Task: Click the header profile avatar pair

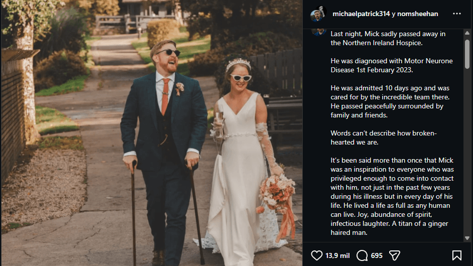Action: point(318,14)
